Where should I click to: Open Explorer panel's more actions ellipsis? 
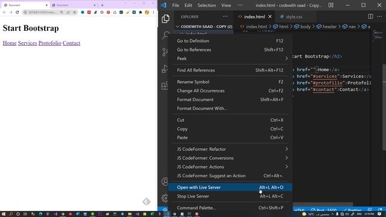[x=225, y=16]
